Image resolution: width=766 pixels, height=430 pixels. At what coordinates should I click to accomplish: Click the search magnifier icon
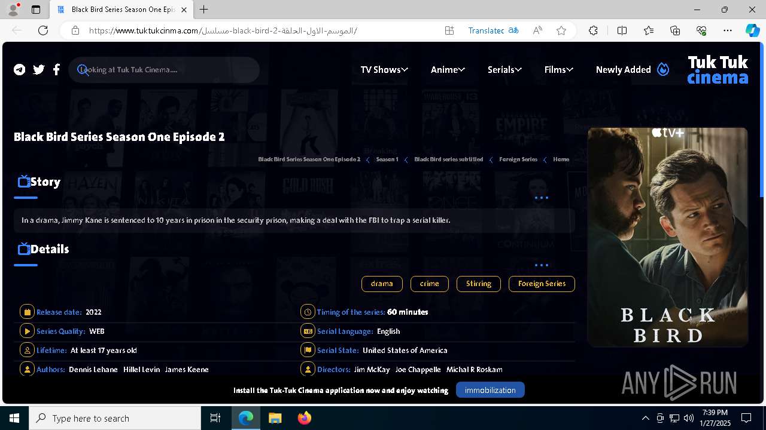[83, 70]
